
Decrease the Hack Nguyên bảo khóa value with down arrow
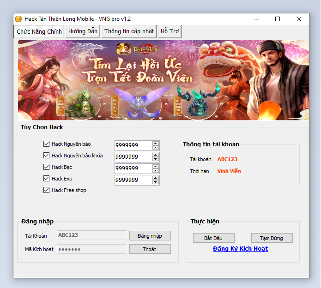(x=156, y=159)
